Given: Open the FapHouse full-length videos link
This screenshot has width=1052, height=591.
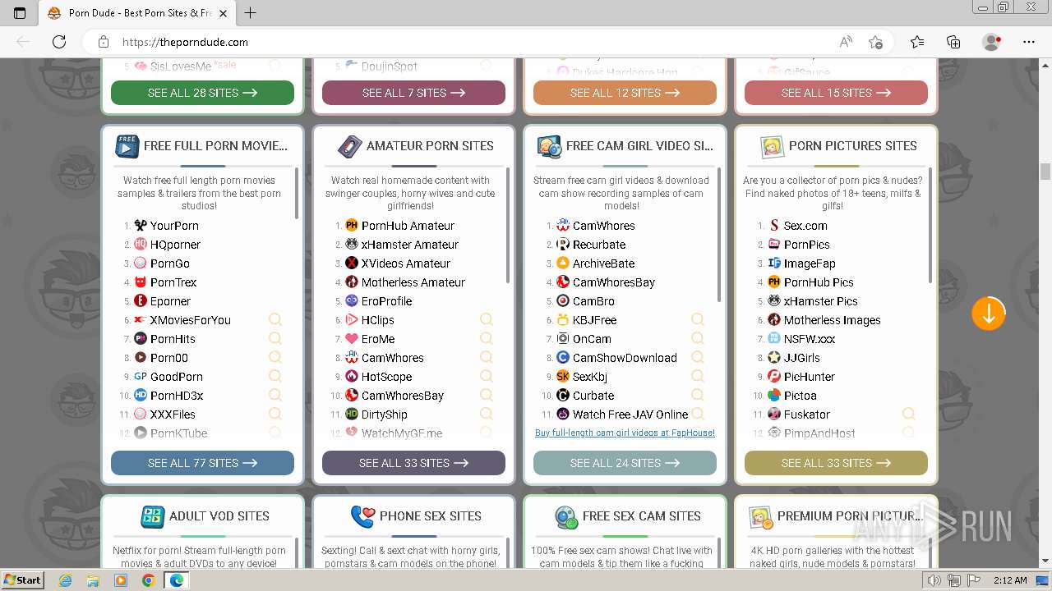Looking at the screenshot, I should tap(625, 433).
